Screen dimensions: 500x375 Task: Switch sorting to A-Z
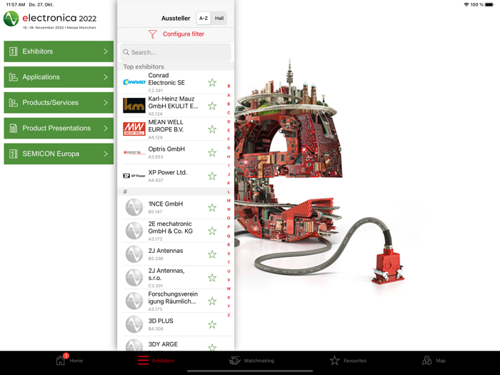(204, 18)
